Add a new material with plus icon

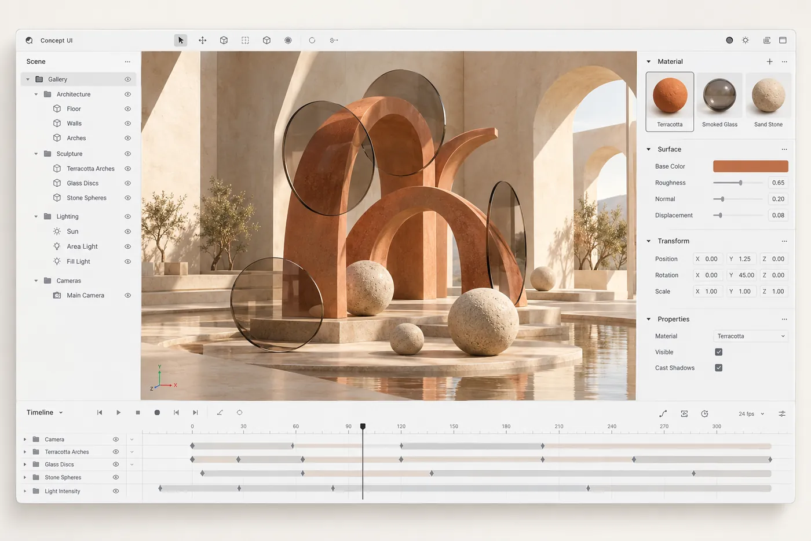pos(769,61)
